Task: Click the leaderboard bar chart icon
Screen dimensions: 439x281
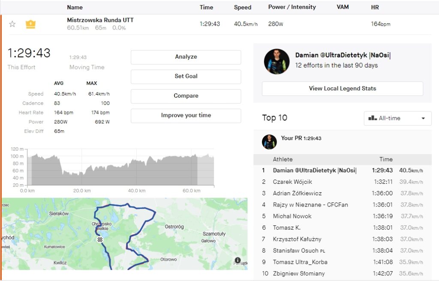Action: coord(373,118)
